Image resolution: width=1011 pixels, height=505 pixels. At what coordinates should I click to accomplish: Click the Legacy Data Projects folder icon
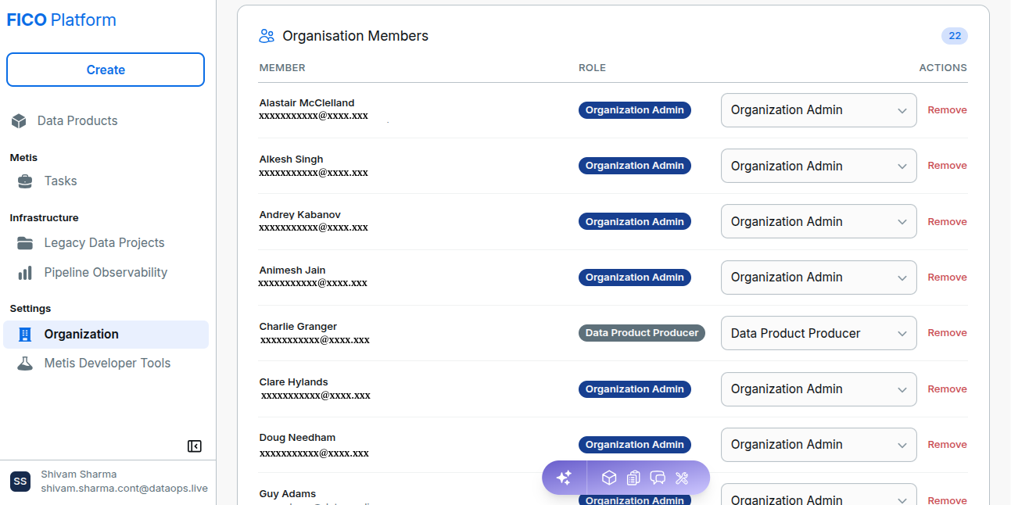[25, 243]
